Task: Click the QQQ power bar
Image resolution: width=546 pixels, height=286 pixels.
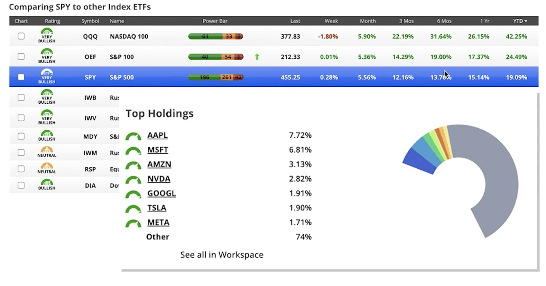Action: [216, 36]
